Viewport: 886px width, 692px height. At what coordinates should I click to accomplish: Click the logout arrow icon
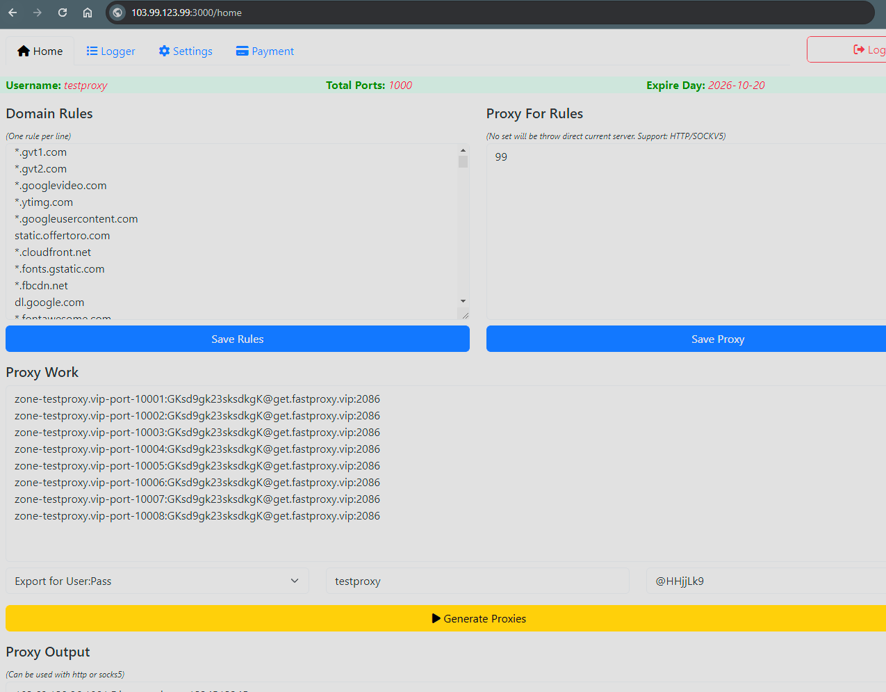coord(859,49)
